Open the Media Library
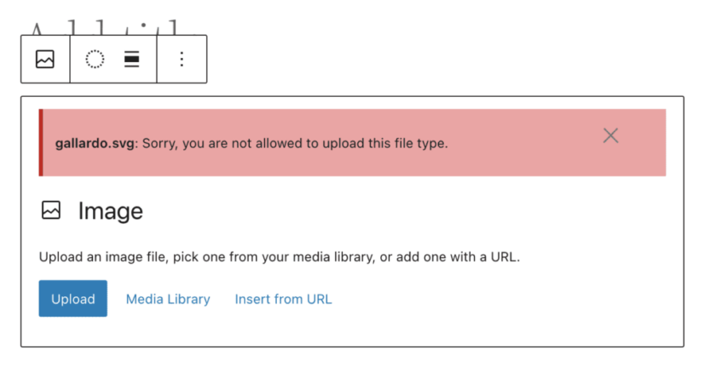Viewport: 716px width, 378px height. click(168, 299)
